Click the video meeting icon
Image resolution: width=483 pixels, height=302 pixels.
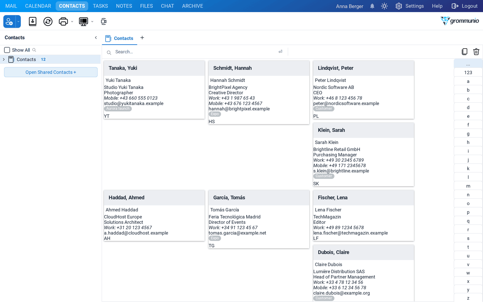click(x=104, y=21)
